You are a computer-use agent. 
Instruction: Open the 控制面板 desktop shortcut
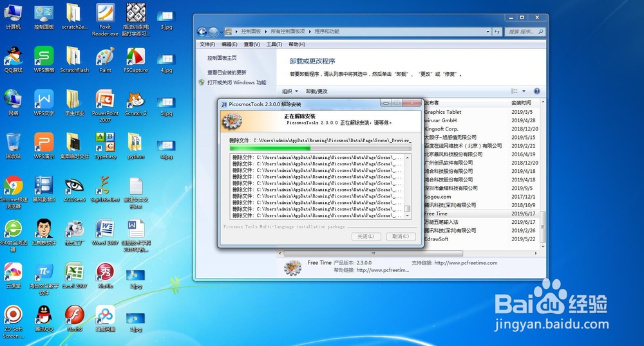coord(44,16)
